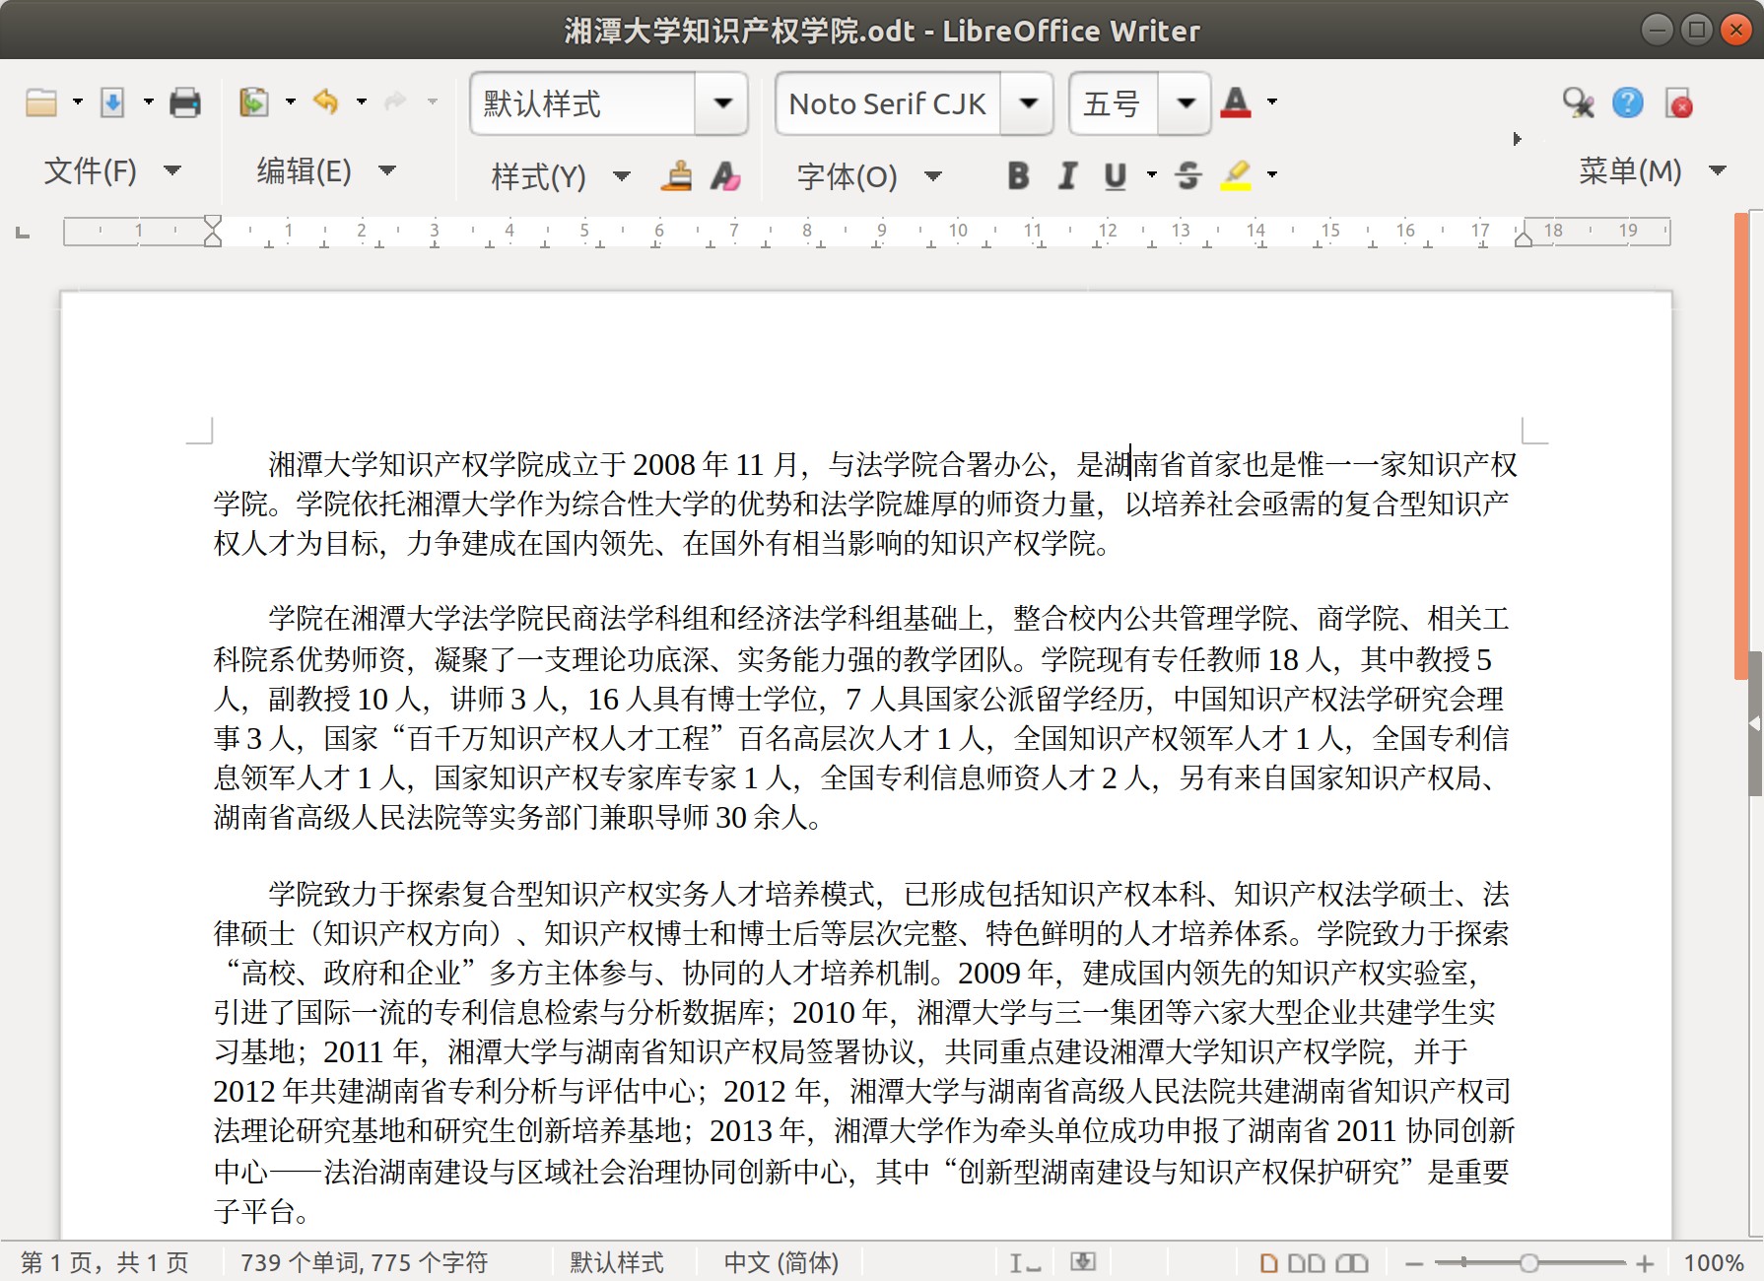
Task: Open the 字体(O) menu
Action: point(869,177)
